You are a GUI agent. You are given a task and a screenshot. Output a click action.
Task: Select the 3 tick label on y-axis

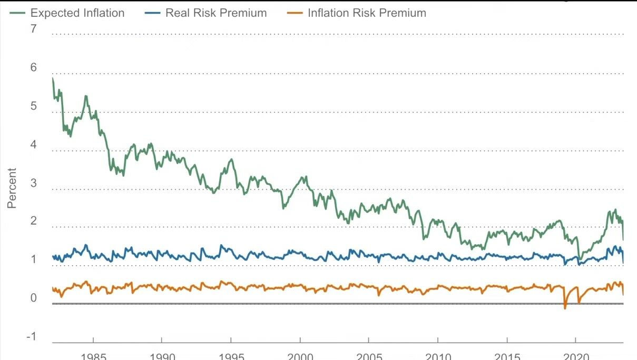34,183
